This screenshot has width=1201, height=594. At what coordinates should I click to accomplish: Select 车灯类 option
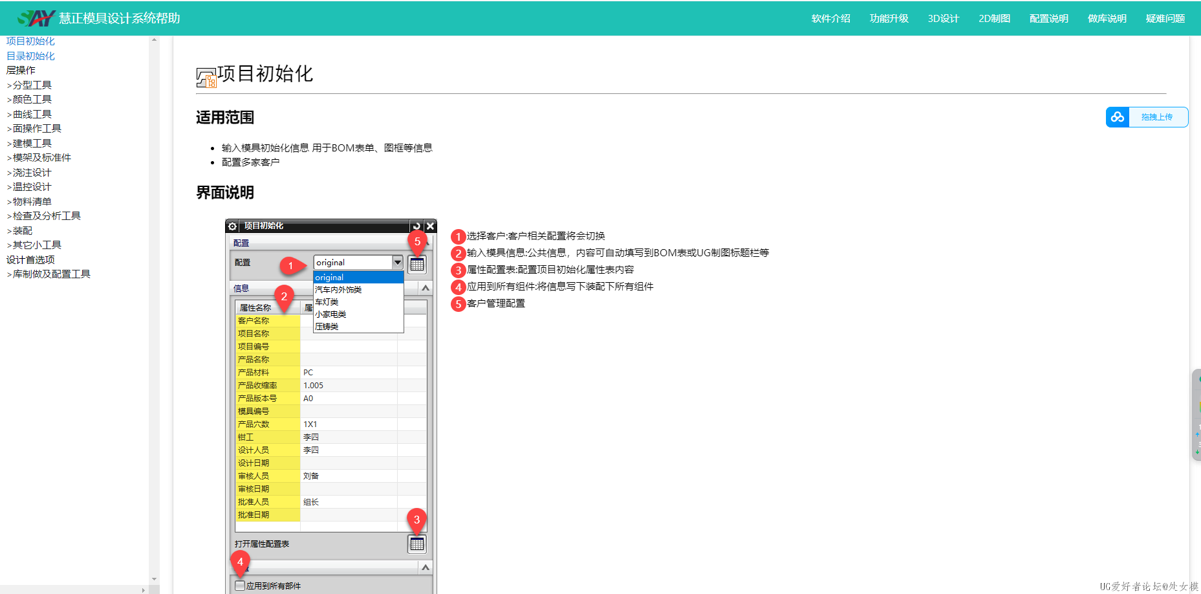[x=358, y=302]
